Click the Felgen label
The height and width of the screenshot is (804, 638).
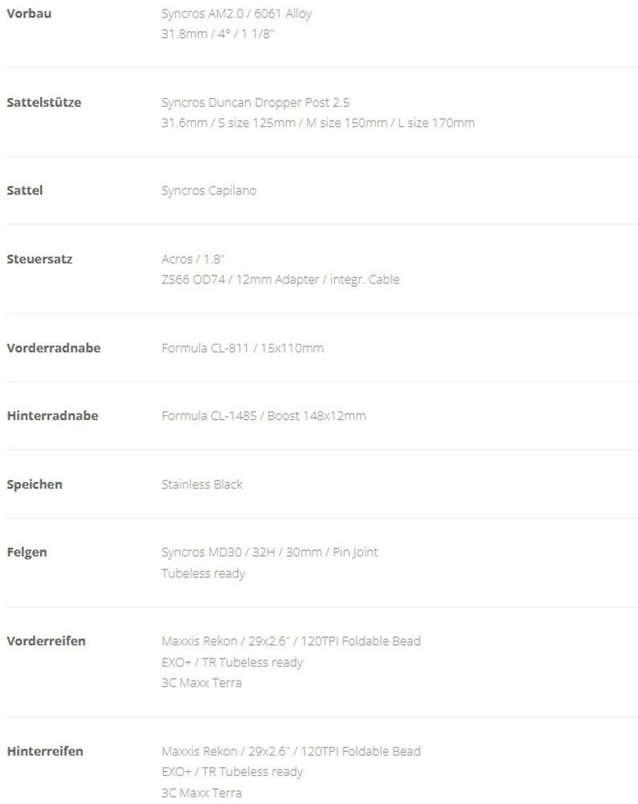pos(27,553)
